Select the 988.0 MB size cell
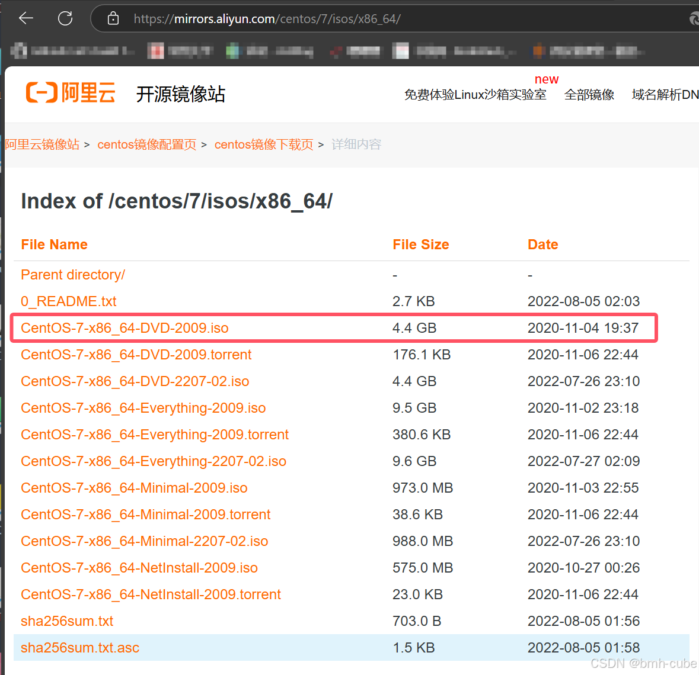The height and width of the screenshot is (675, 699). (x=423, y=541)
